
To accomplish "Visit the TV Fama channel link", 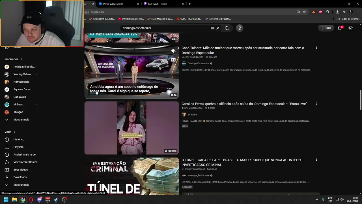I will click(192, 114).
